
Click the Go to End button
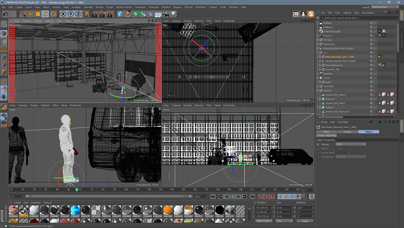click(252, 197)
